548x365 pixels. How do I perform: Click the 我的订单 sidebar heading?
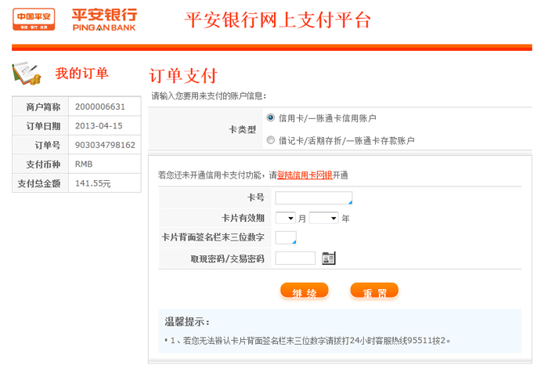pos(81,74)
